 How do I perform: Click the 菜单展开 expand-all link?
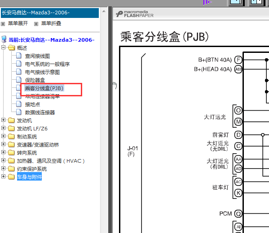click(x=18, y=23)
